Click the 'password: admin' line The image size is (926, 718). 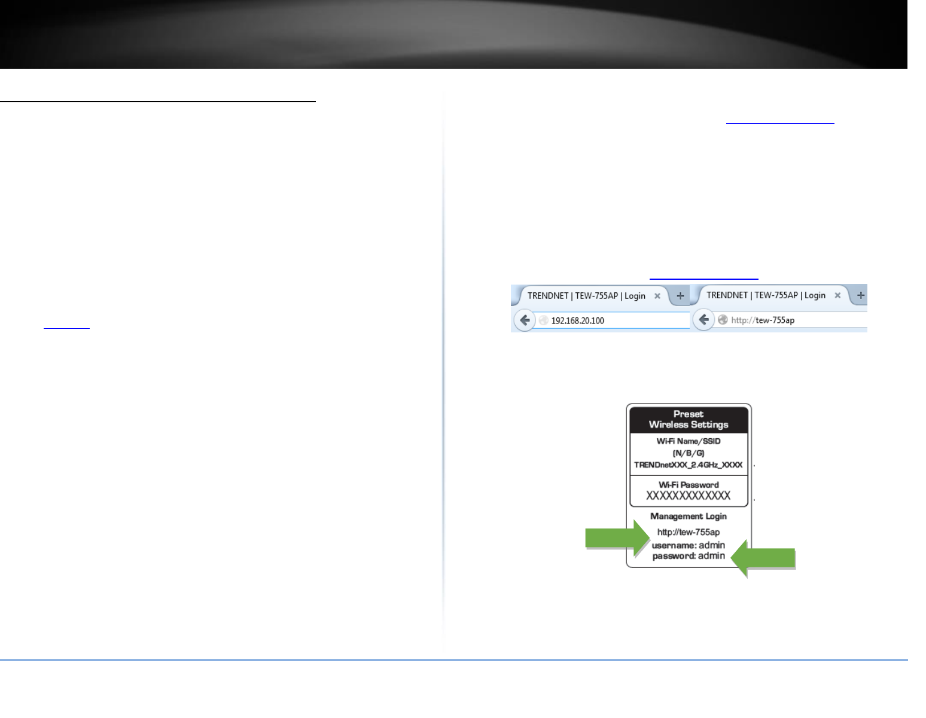pos(689,556)
